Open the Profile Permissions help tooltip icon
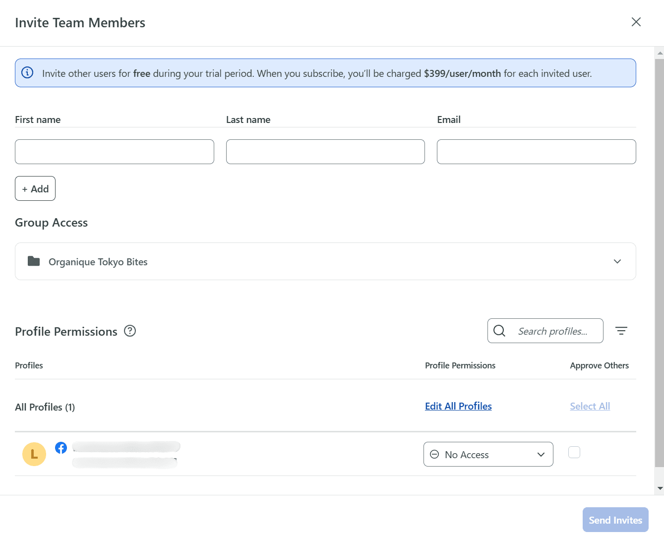The height and width of the screenshot is (536, 664). [x=130, y=331]
